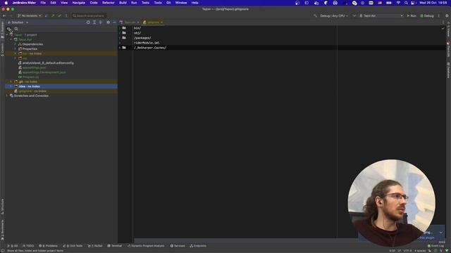Open the Navigate menu
Image resolution: width=451 pixels, height=253 pixels.
click(x=78, y=3)
